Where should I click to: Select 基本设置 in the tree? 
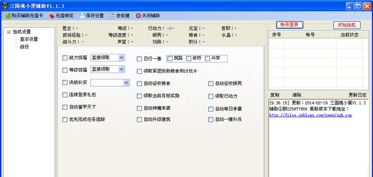coord(29,39)
